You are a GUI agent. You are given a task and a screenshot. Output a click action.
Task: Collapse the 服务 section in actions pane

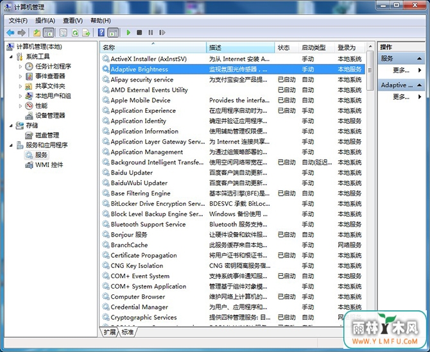[419, 58]
